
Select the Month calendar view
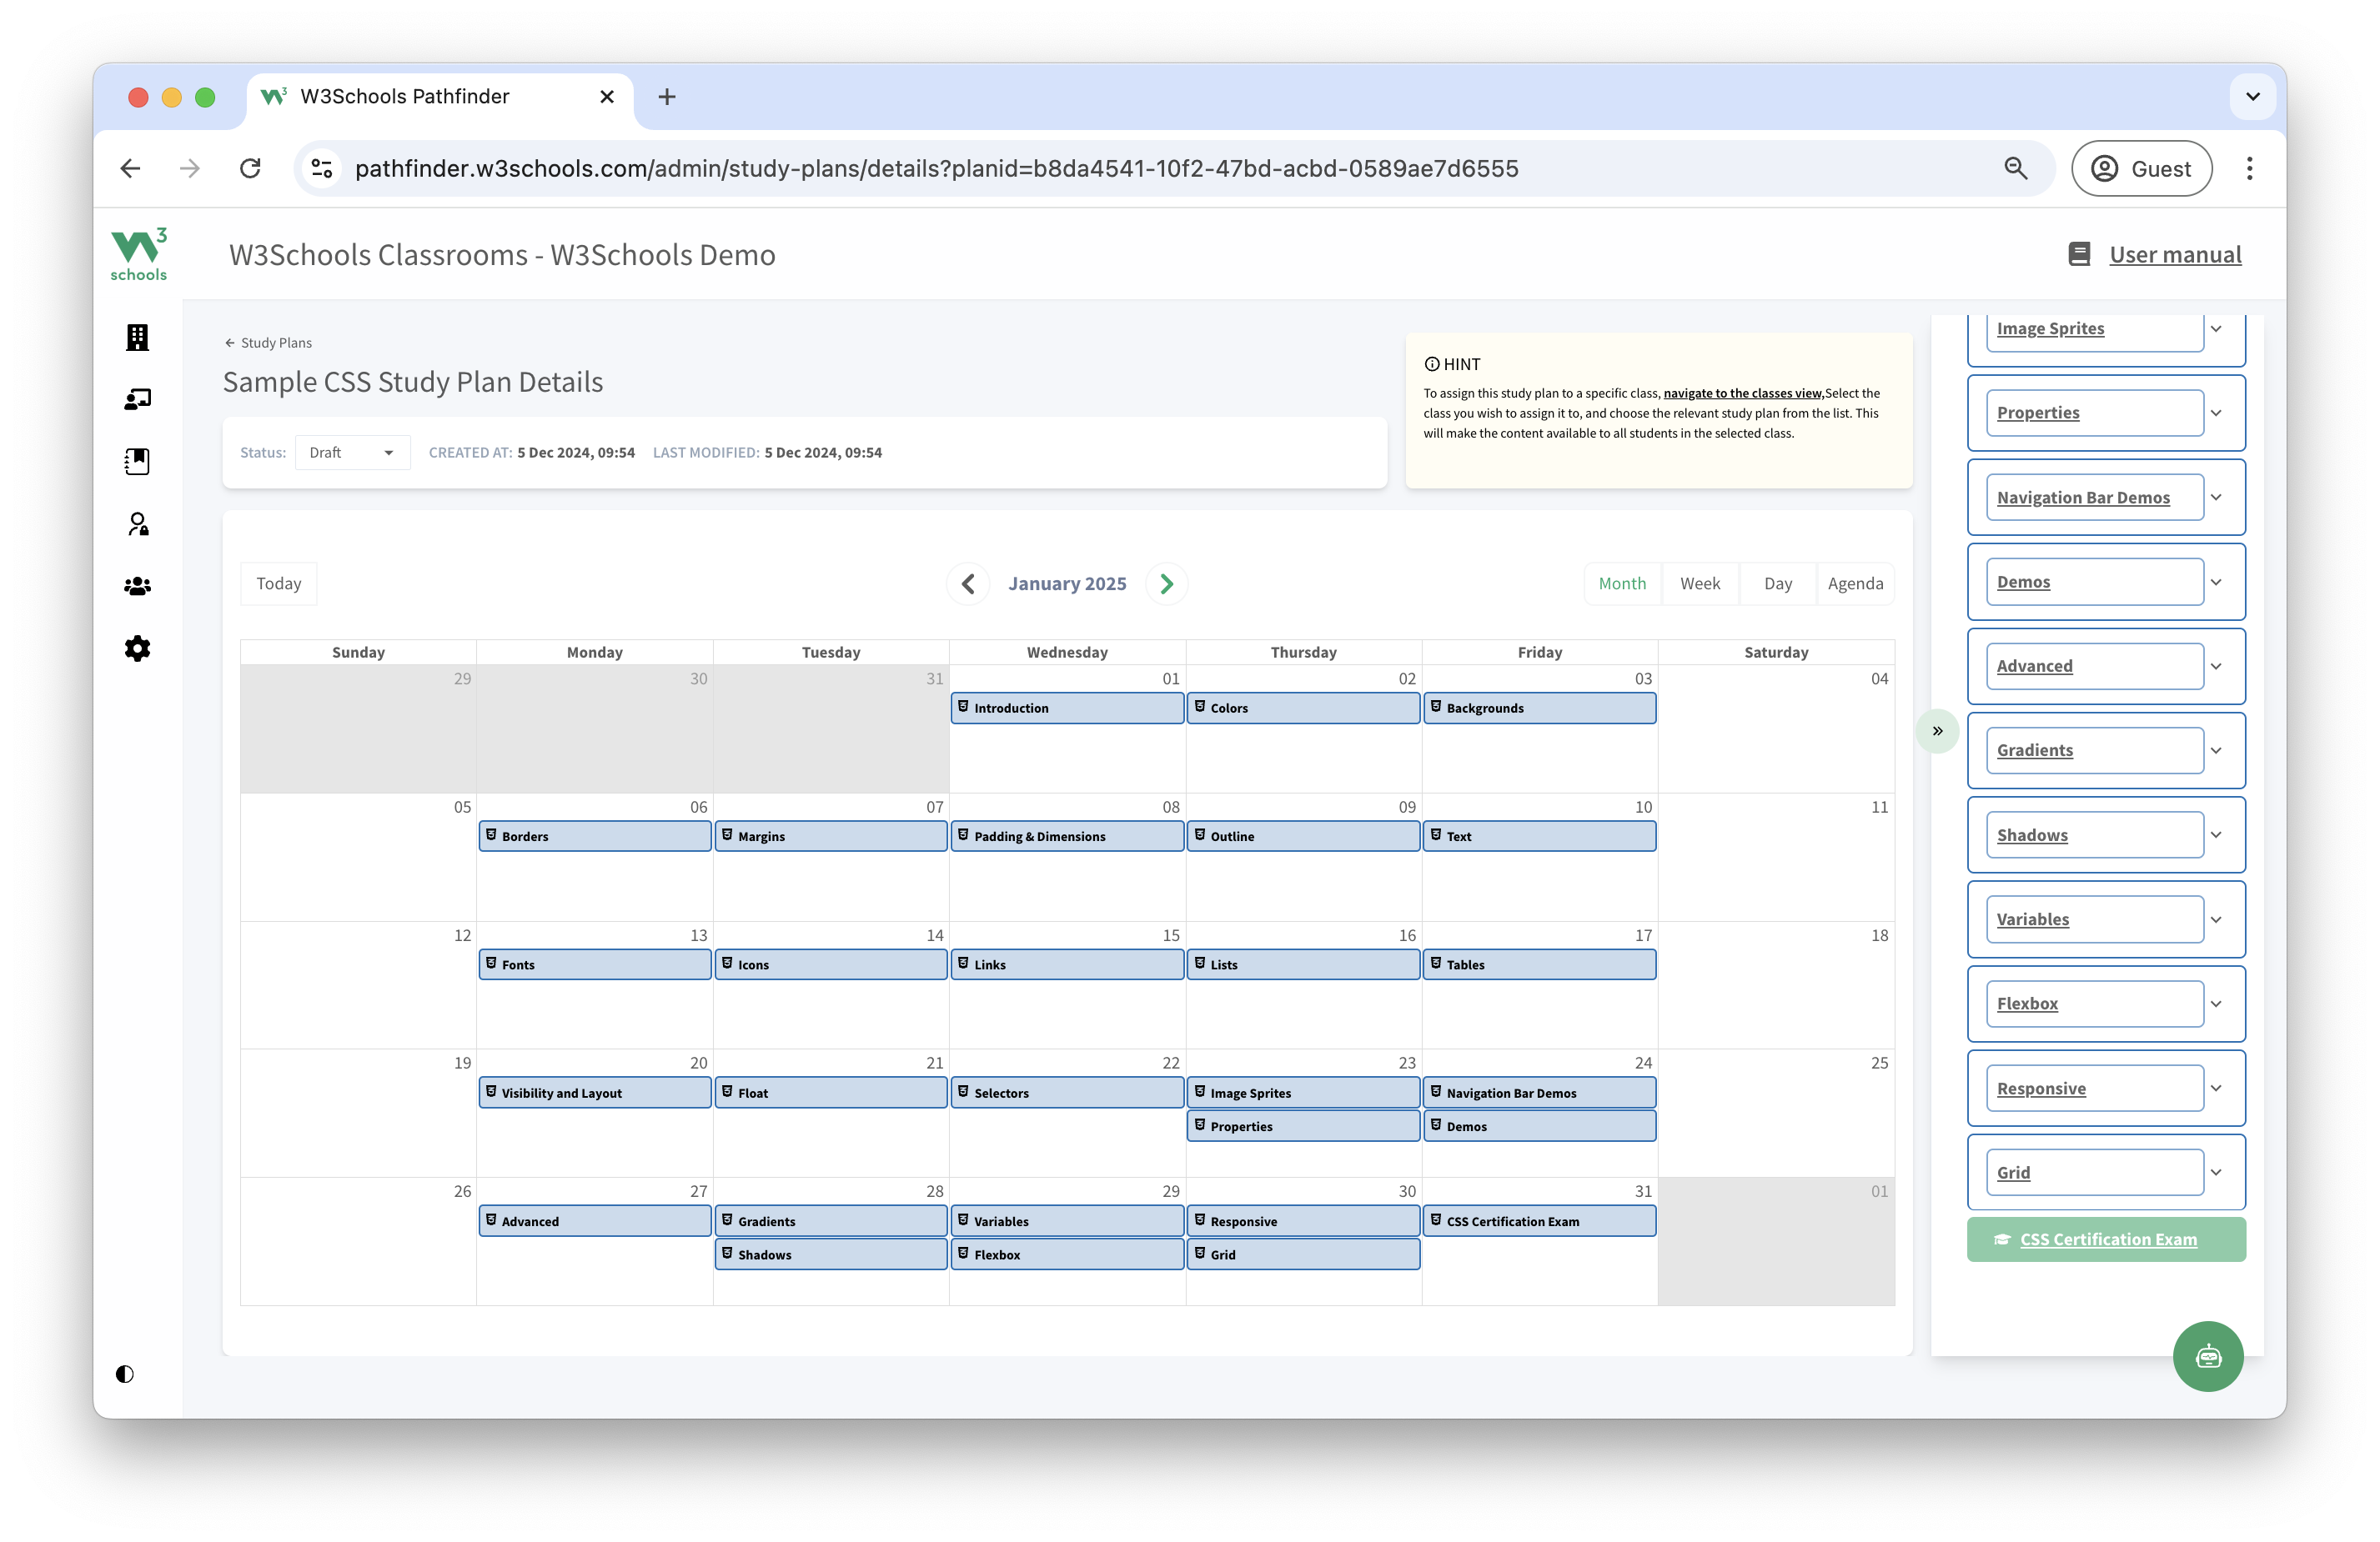pyautogui.click(x=1621, y=583)
